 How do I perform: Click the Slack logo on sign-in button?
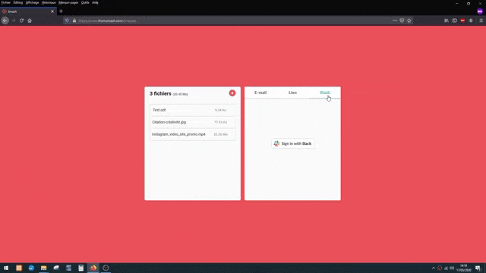tap(276, 143)
